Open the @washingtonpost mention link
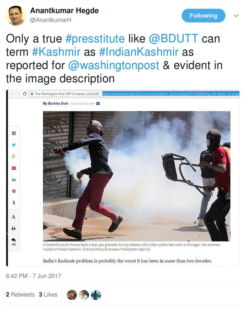Viewport: 244px width, 311px height. tap(114, 65)
